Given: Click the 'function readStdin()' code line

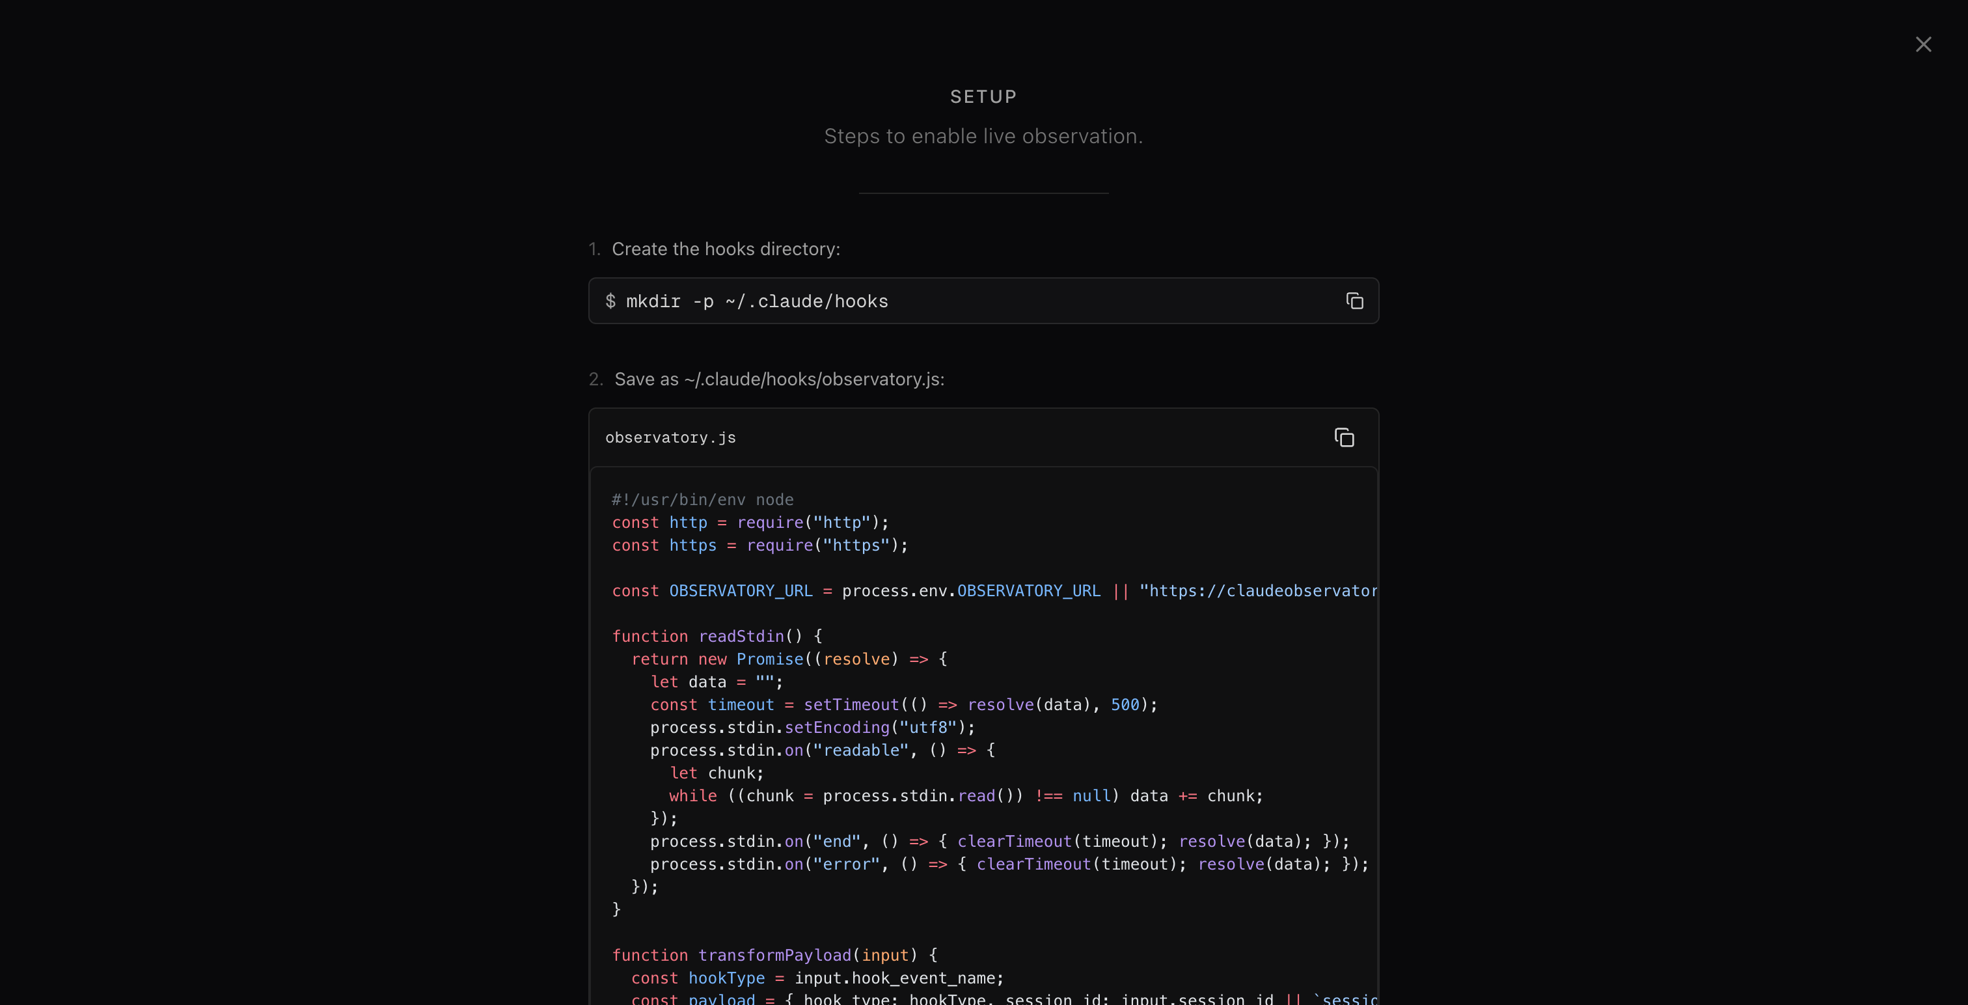Looking at the screenshot, I should click(x=716, y=637).
